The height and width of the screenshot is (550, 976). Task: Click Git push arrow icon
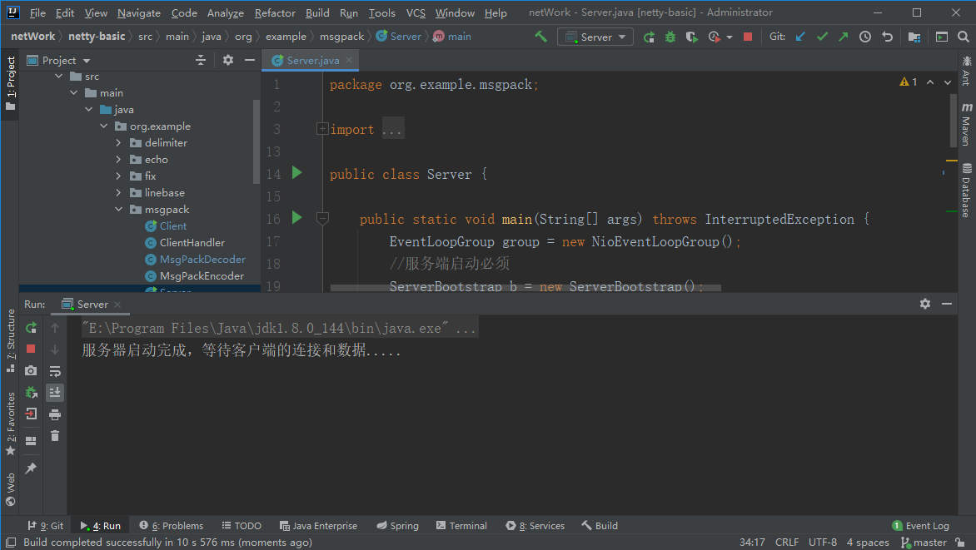pos(844,37)
